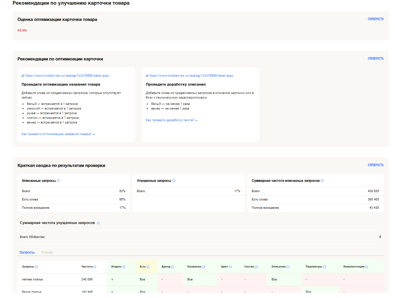Click help icon in Описание column header
Image resolution: width=395 pixels, height=298 pixels.
click(288, 267)
